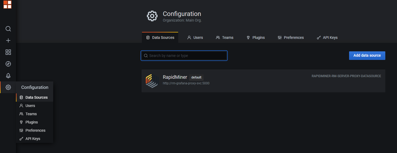Go to the API Keys tab
397x153 pixels.
point(327,38)
